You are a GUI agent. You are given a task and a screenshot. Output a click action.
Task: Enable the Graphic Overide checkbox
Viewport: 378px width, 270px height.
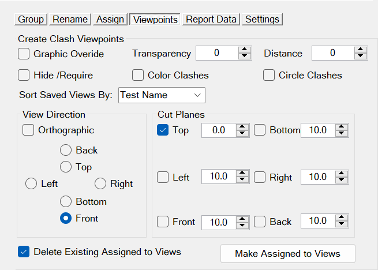click(x=24, y=54)
